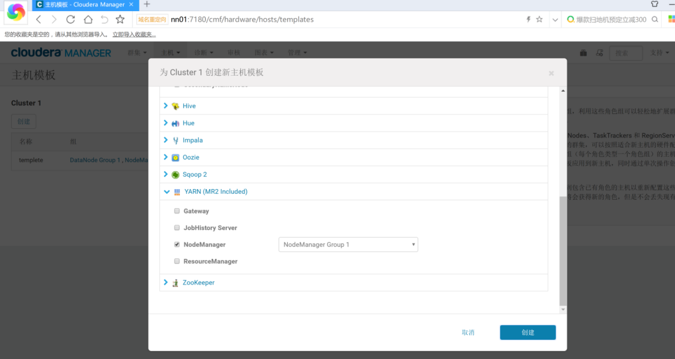Click the lightning speed mode icon
Viewport: 675px width, 359px height.
[x=528, y=20]
